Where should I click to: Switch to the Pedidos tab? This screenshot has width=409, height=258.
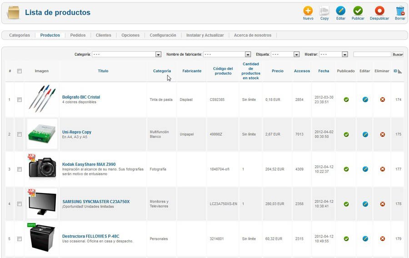pyautogui.click(x=78, y=35)
